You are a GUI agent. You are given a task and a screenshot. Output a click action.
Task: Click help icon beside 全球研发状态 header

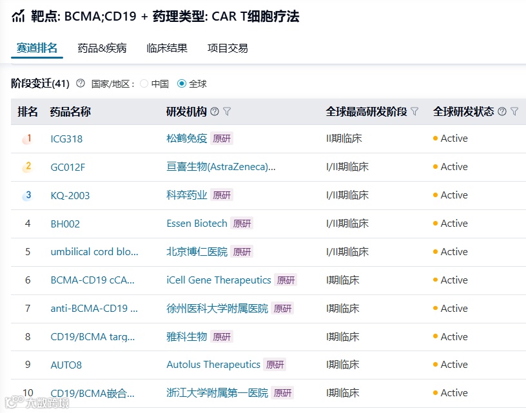(502, 111)
